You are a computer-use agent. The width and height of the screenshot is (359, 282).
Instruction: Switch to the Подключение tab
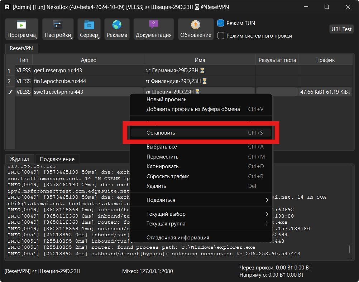57,159
